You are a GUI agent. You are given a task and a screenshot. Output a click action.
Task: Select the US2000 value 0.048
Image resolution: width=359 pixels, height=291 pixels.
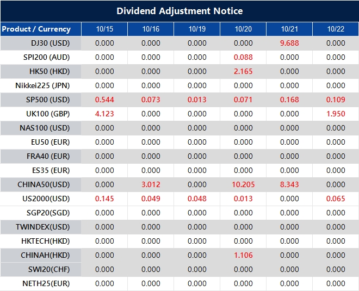pos(197,199)
